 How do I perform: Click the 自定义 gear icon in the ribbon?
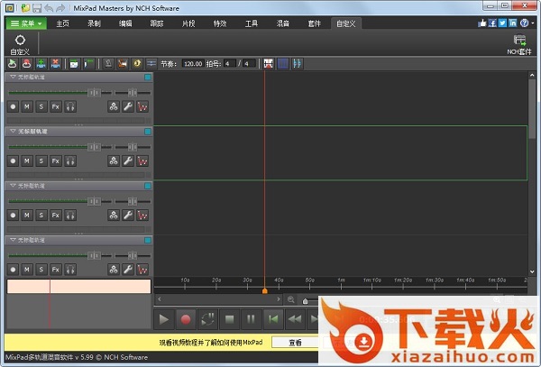click(x=20, y=44)
